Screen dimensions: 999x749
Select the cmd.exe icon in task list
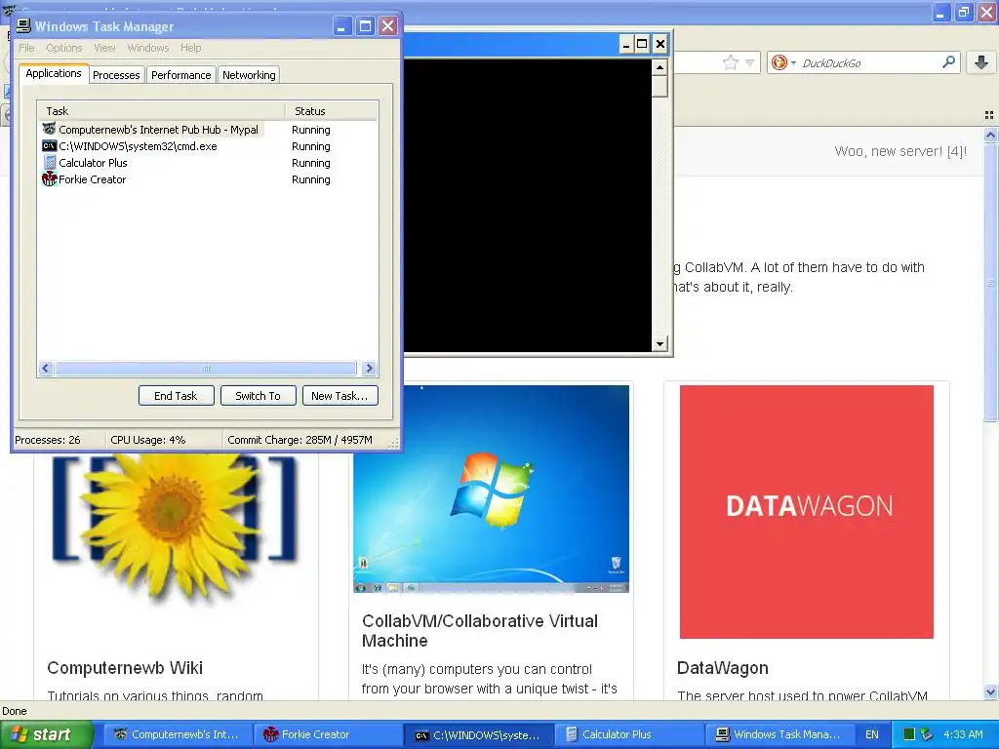[49, 146]
